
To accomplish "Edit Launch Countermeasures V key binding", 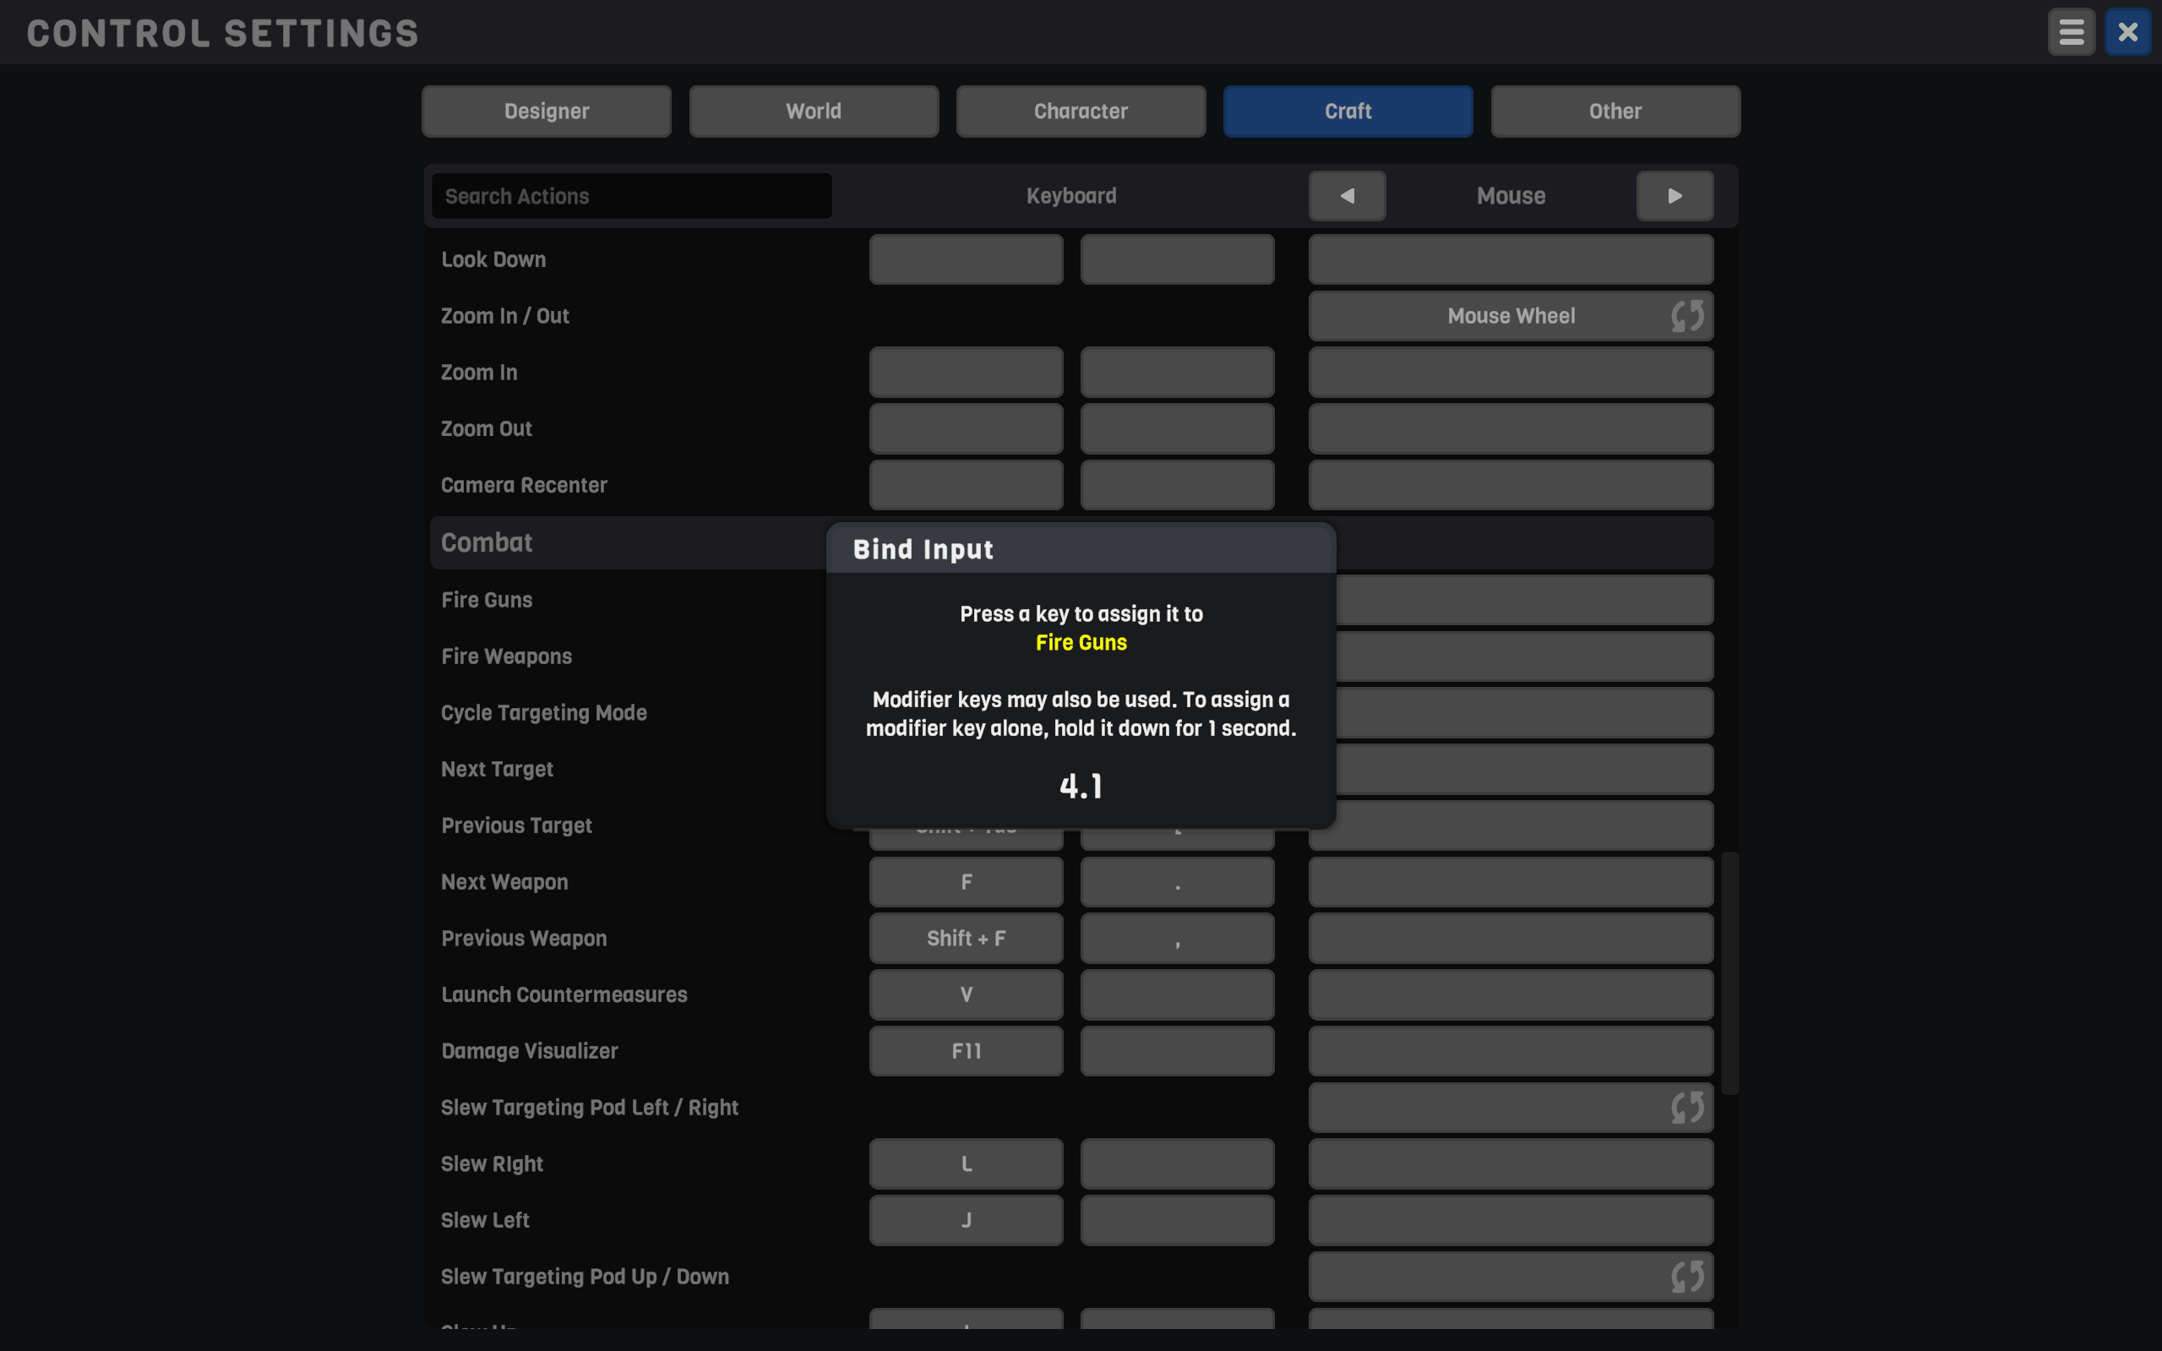I will click(966, 994).
